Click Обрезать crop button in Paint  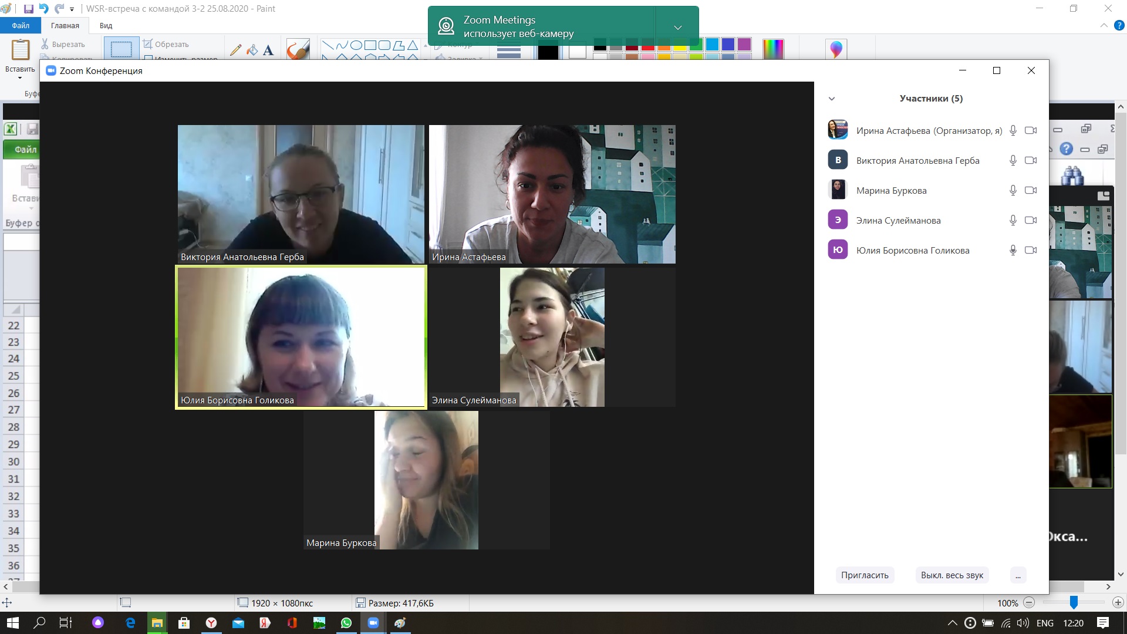click(166, 44)
